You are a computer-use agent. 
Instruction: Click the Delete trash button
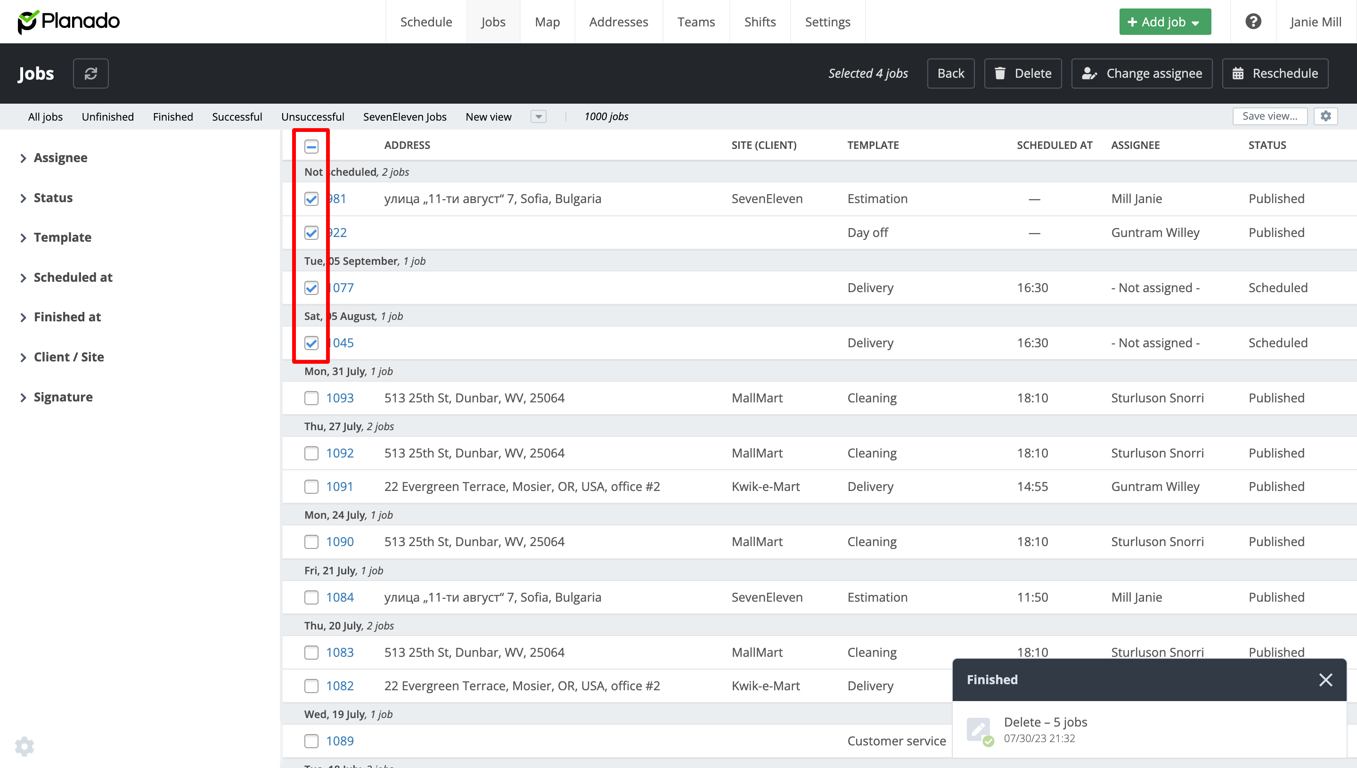click(x=1022, y=74)
